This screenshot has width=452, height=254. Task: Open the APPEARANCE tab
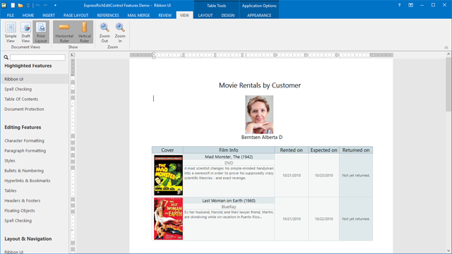pos(259,16)
